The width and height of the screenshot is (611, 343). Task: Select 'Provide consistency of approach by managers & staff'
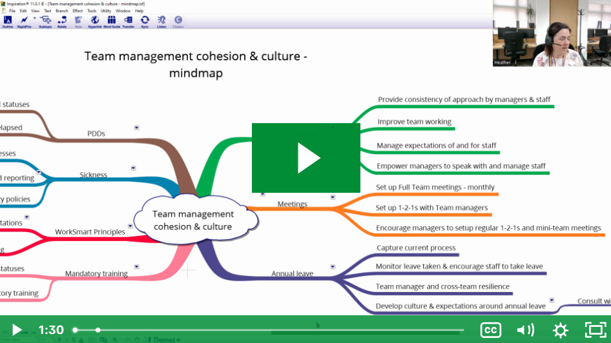pyautogui.click(x=464, y=99)
